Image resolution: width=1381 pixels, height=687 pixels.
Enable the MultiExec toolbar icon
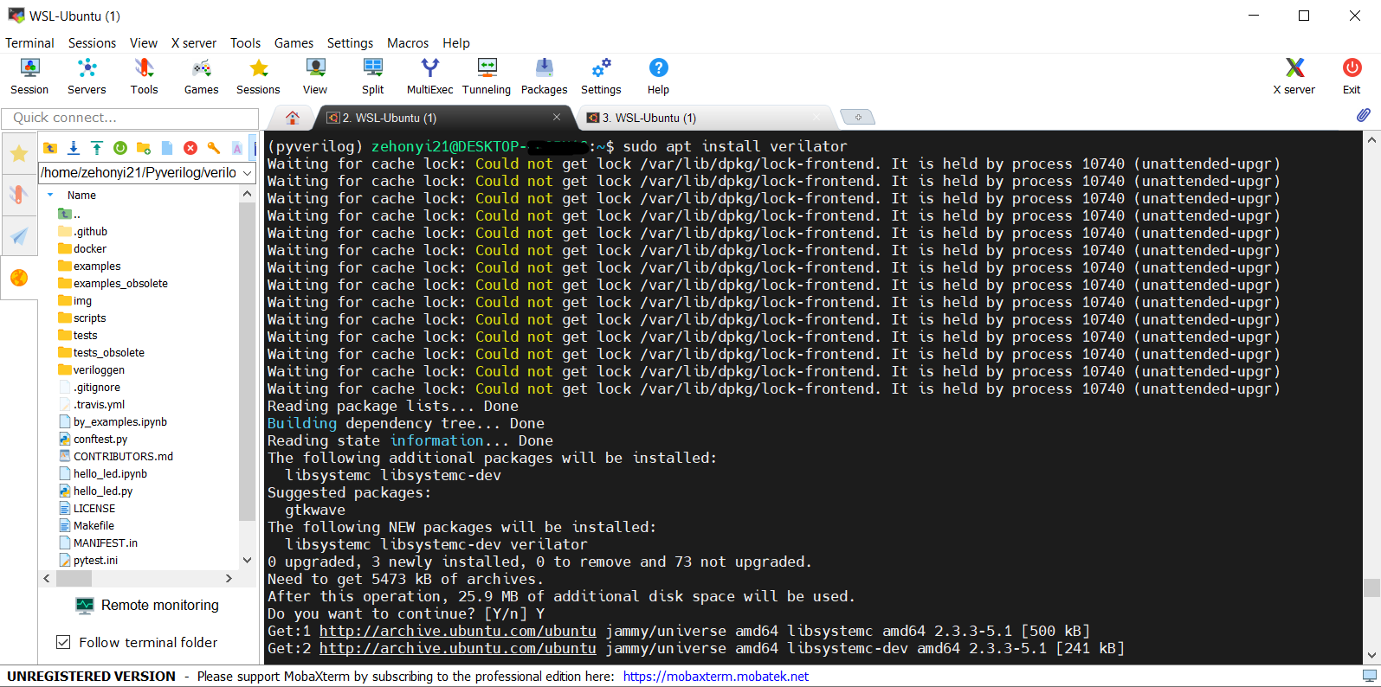[x=429, y=76]
